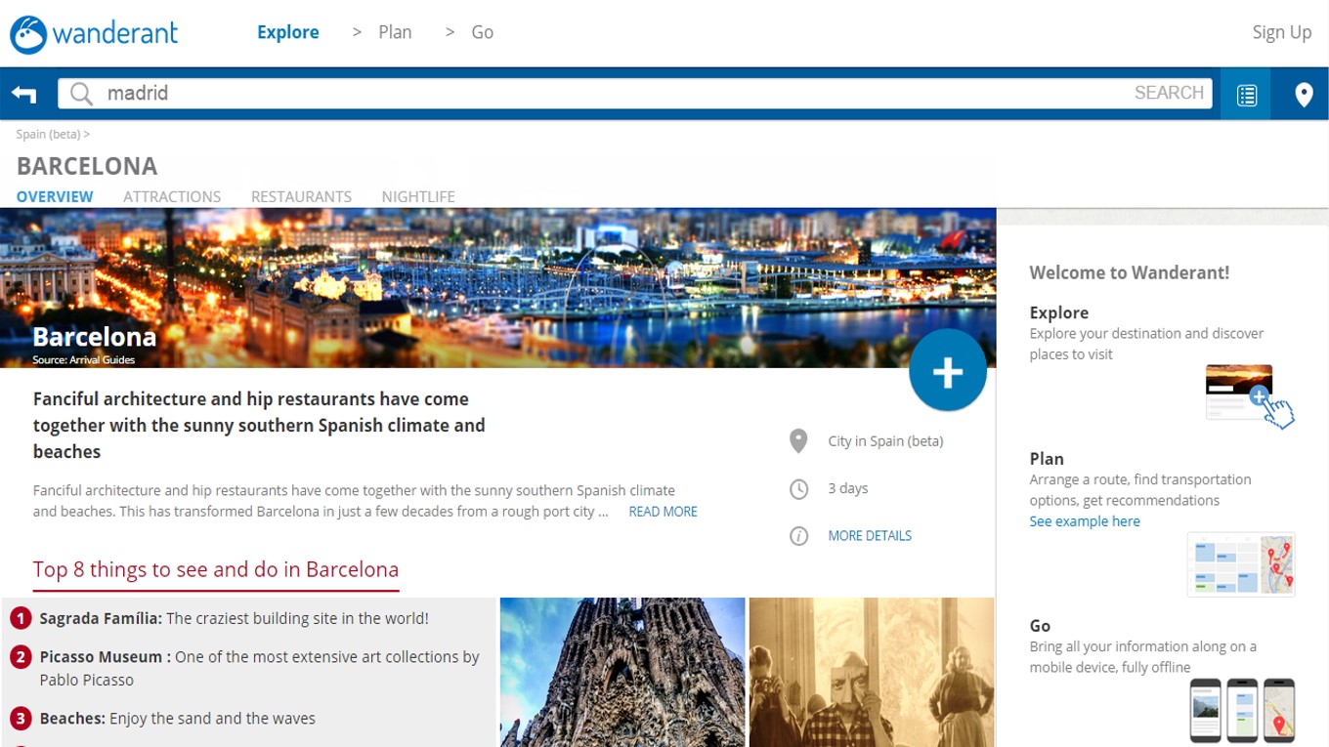Image resolution: width=1329 pixels, height=747 pixels.
Task: Open the Sagrada Família photo thumbnail
Action: click(622, 672)
